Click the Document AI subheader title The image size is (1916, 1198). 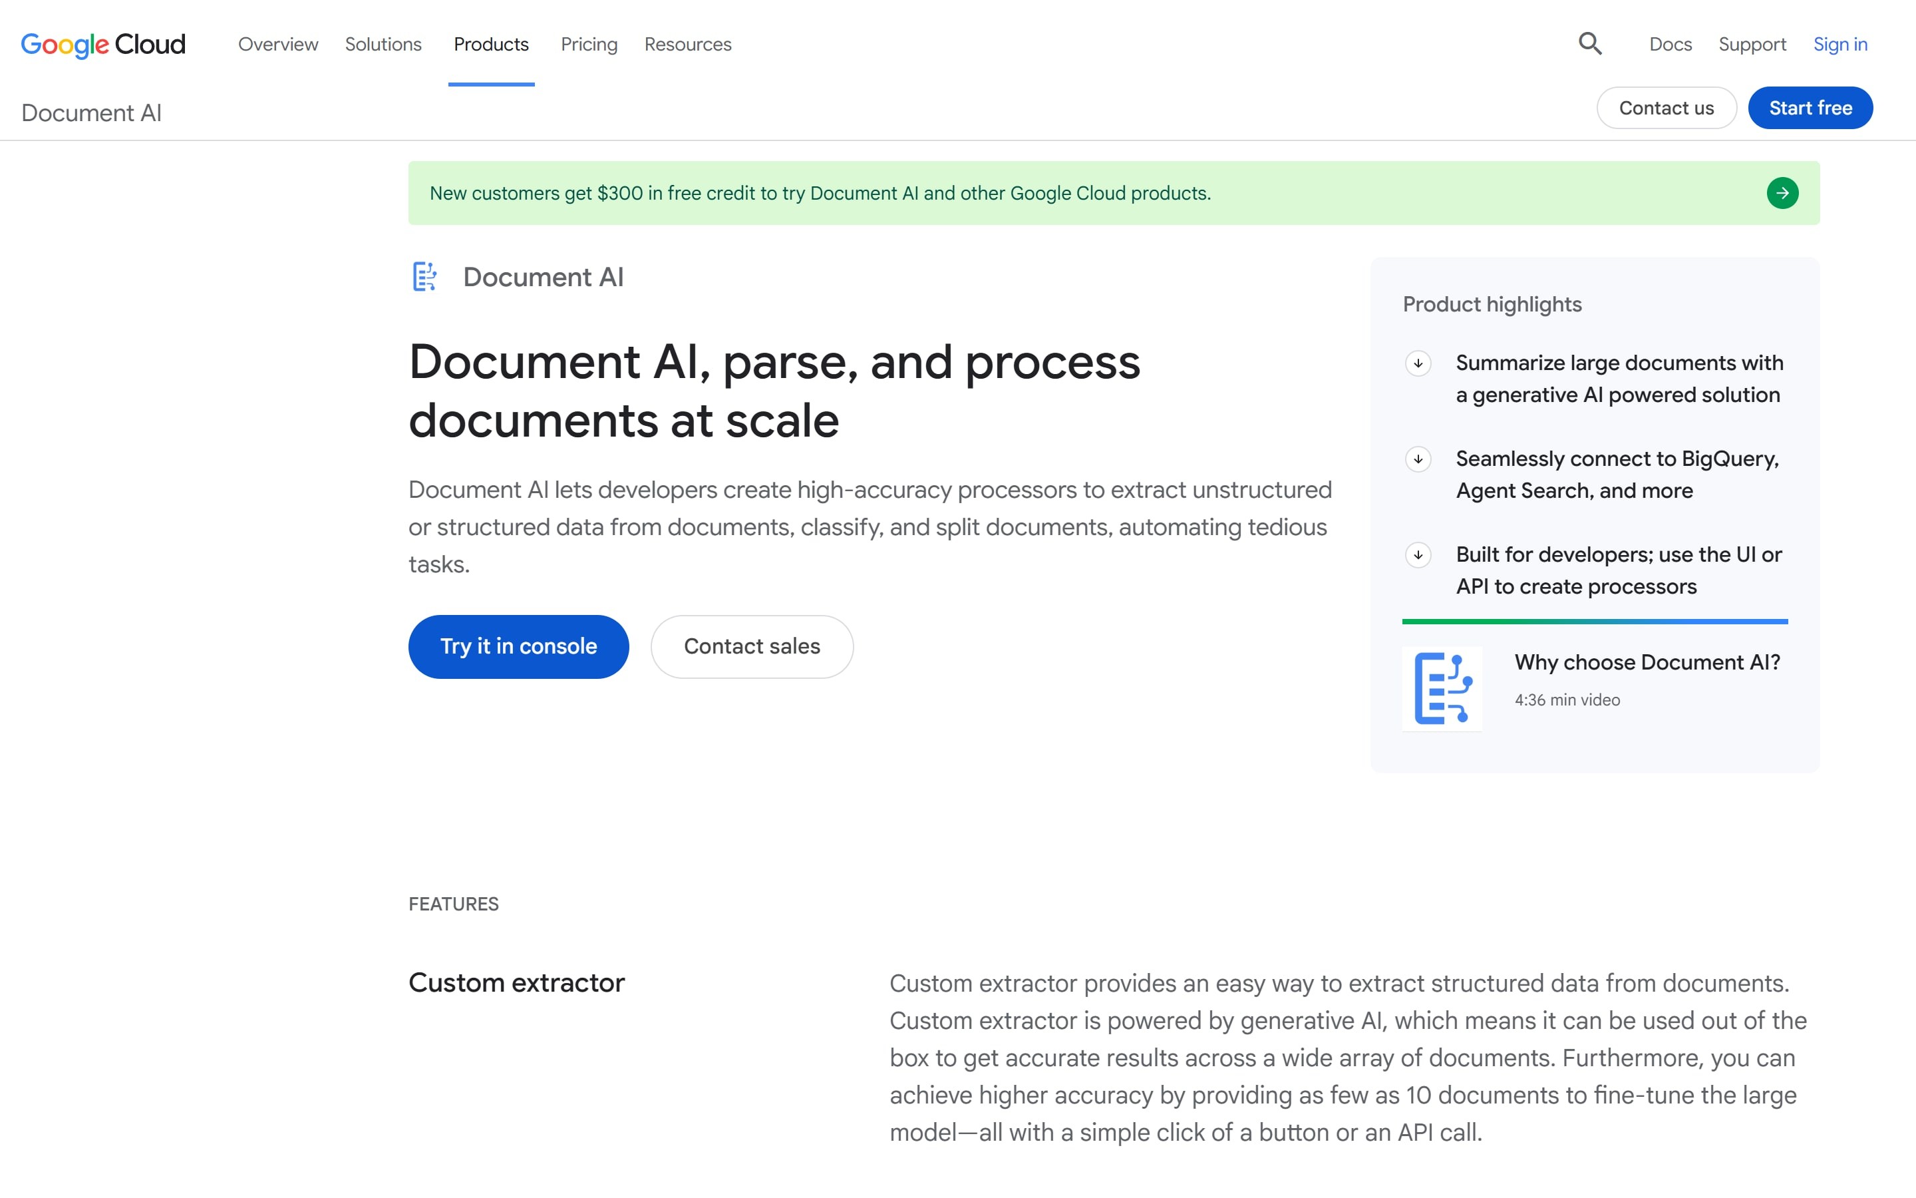click(91, 112)
